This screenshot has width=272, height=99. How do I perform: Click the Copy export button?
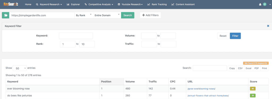(232, 68)
